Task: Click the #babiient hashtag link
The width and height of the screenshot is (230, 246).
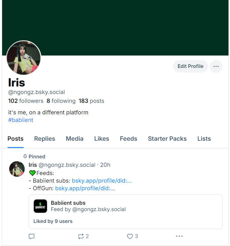Action: pos(21,120)
